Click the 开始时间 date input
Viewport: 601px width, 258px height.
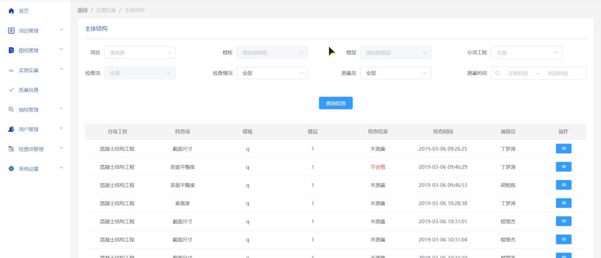click(x=518, y=73)
